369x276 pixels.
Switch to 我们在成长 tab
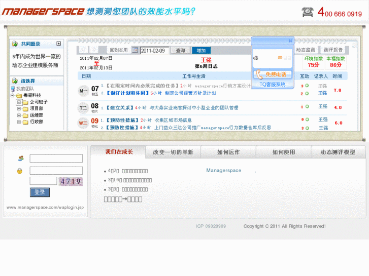(x=119, y=152)
